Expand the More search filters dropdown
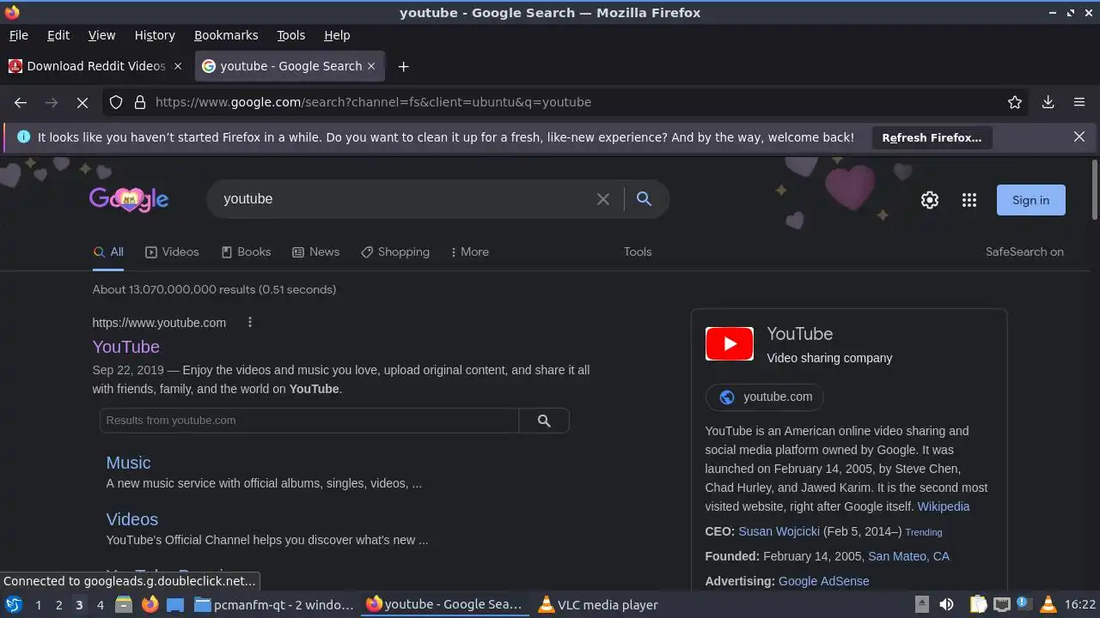This screenshot has width=1100, height=618. (x=469, y=251)
